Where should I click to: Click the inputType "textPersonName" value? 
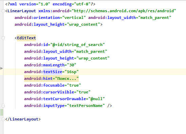86,106
